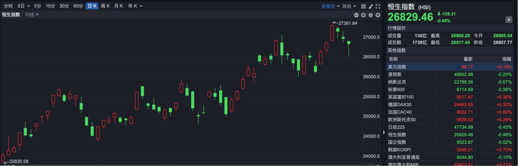Close the chart indicator with X icon
This screenshot has width=518, height=166.
[x=378, y=15]
